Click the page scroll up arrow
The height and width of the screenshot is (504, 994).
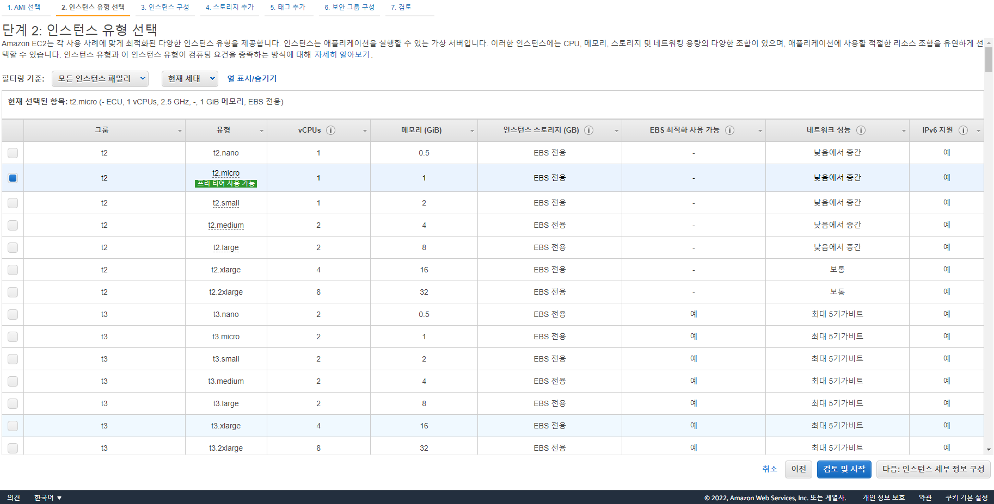989,42
